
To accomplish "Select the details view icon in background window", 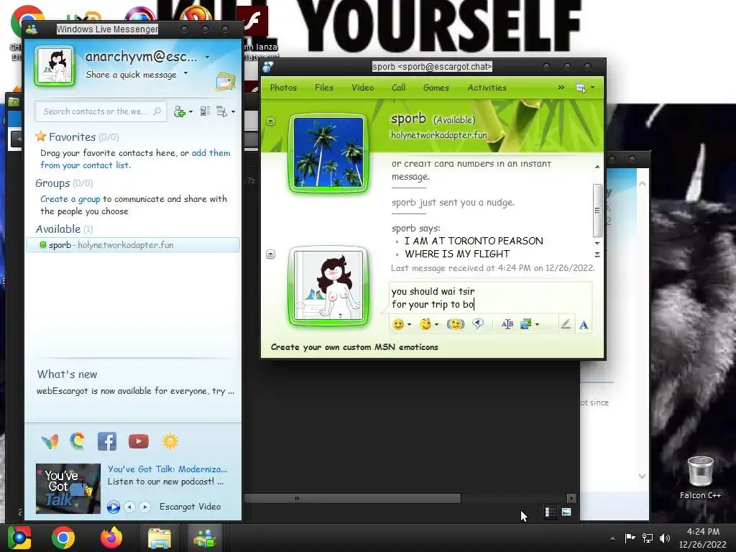I will coord(550,512).
